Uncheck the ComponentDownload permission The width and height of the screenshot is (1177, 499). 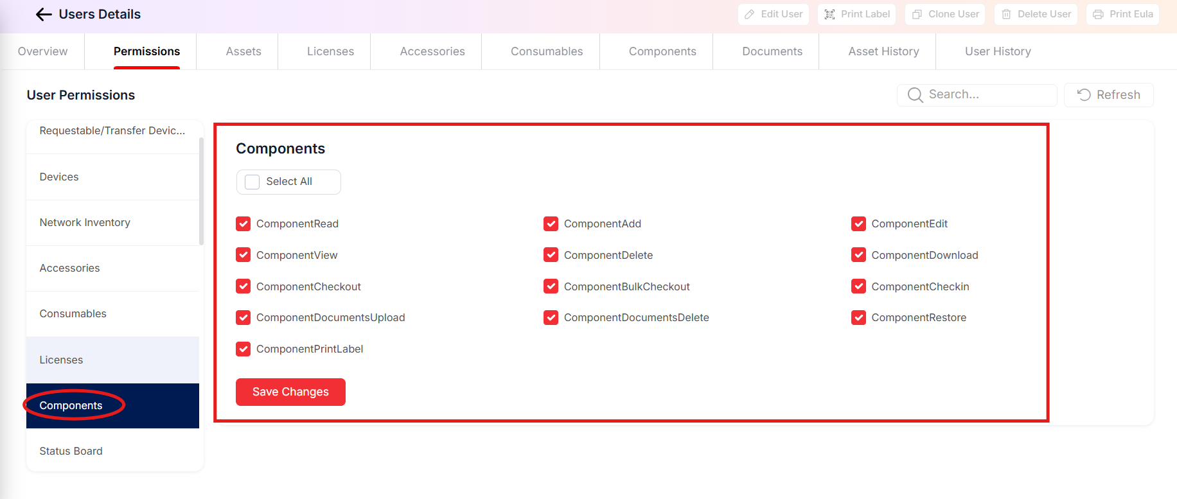858,255
